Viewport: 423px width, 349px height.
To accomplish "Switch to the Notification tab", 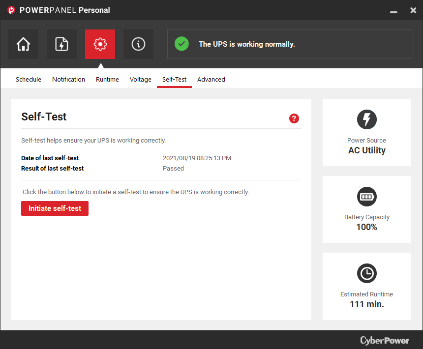I will (x=68, y=80).
